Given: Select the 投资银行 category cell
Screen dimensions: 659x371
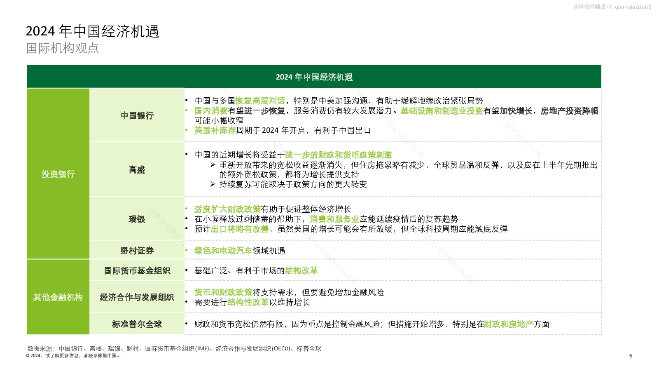Looking at the screenshot, I should click(58, 174).
